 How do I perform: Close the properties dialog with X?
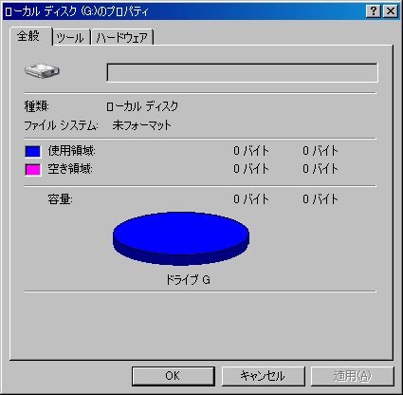point(391,11)
